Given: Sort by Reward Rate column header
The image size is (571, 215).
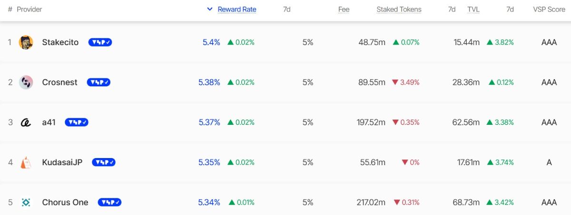Looking at the screenshot, I should [x=237, y=9].
